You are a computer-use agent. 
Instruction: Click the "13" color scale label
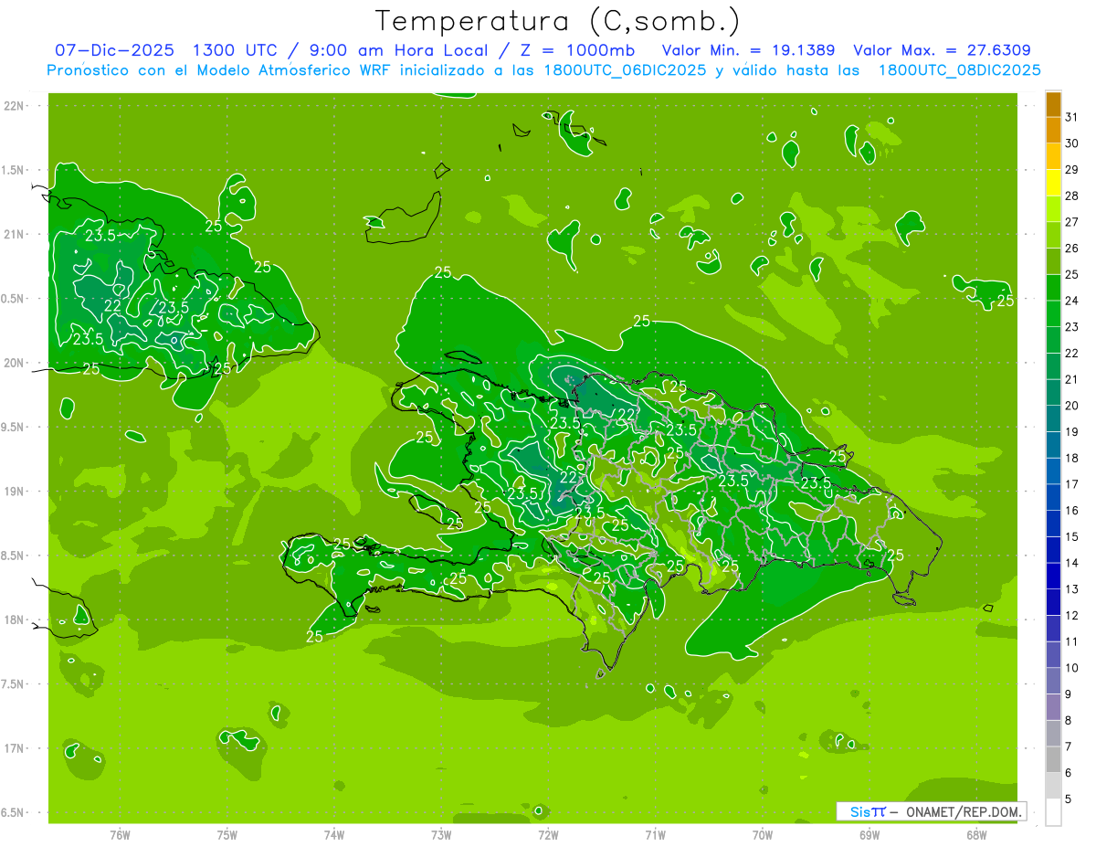coord(1071,590)
